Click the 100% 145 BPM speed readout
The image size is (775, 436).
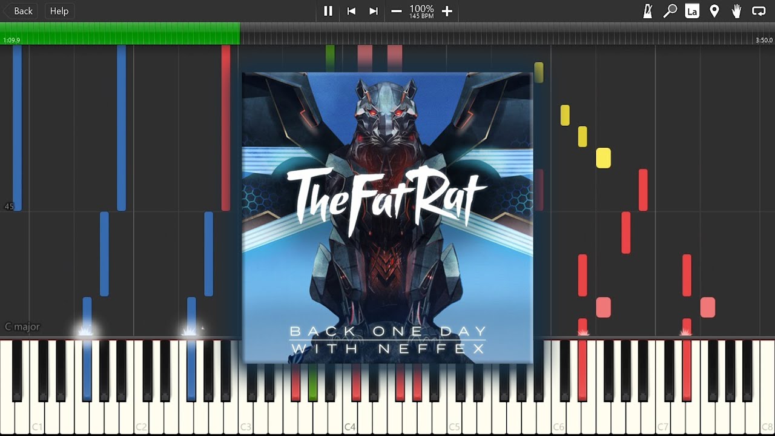click(x=421, y=11)
